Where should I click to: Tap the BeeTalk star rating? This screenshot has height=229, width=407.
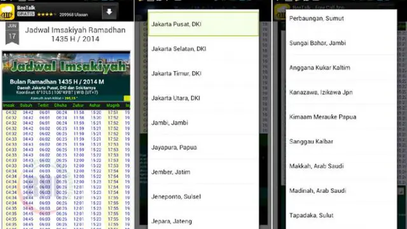(46, 15)
